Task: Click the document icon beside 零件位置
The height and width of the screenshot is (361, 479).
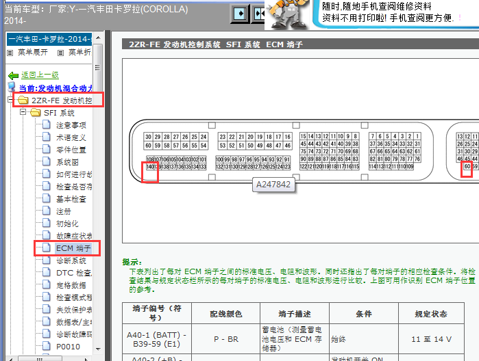Action: (x=47, y=149)
